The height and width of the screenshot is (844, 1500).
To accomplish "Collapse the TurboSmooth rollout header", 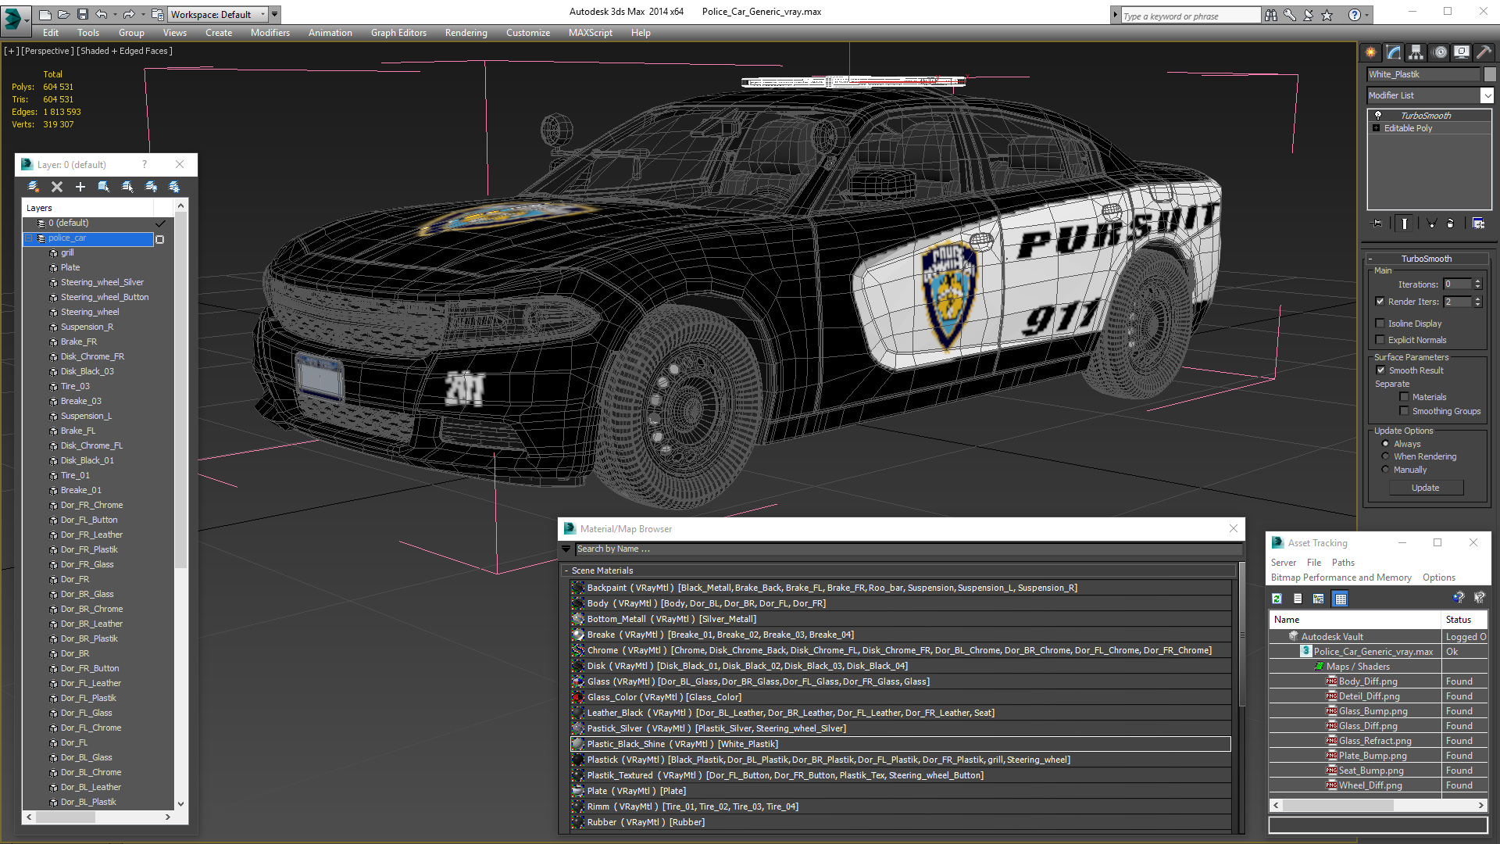I will pos(1426,259).
